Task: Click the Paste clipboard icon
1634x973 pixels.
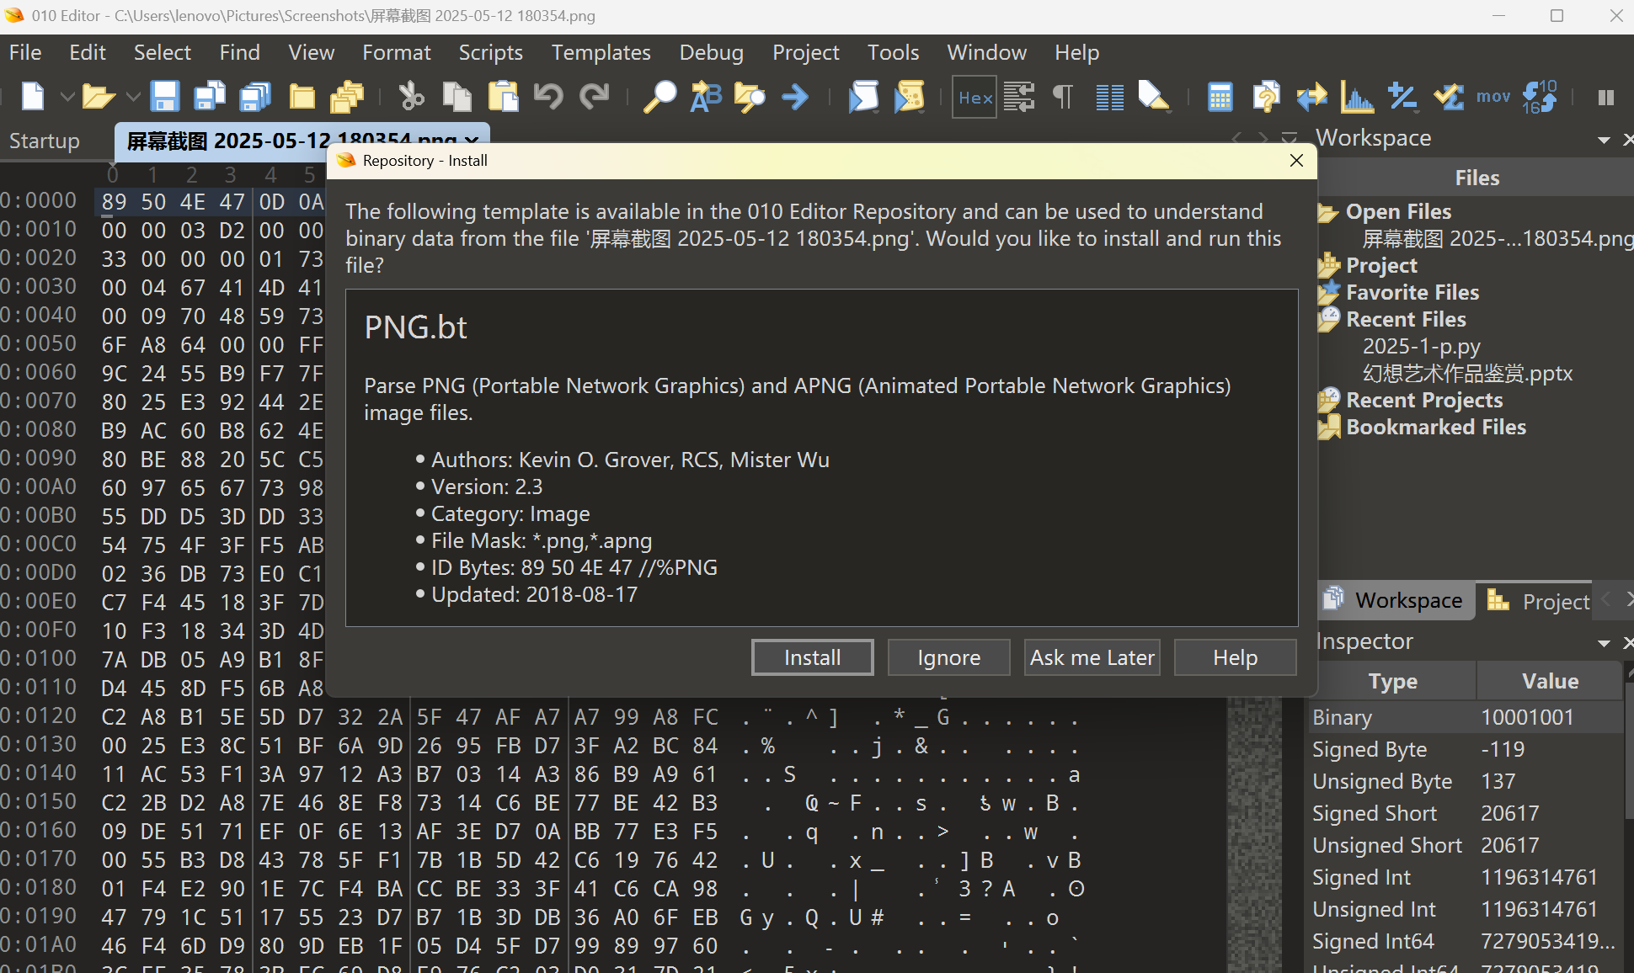Action: (x=503, y=97)
